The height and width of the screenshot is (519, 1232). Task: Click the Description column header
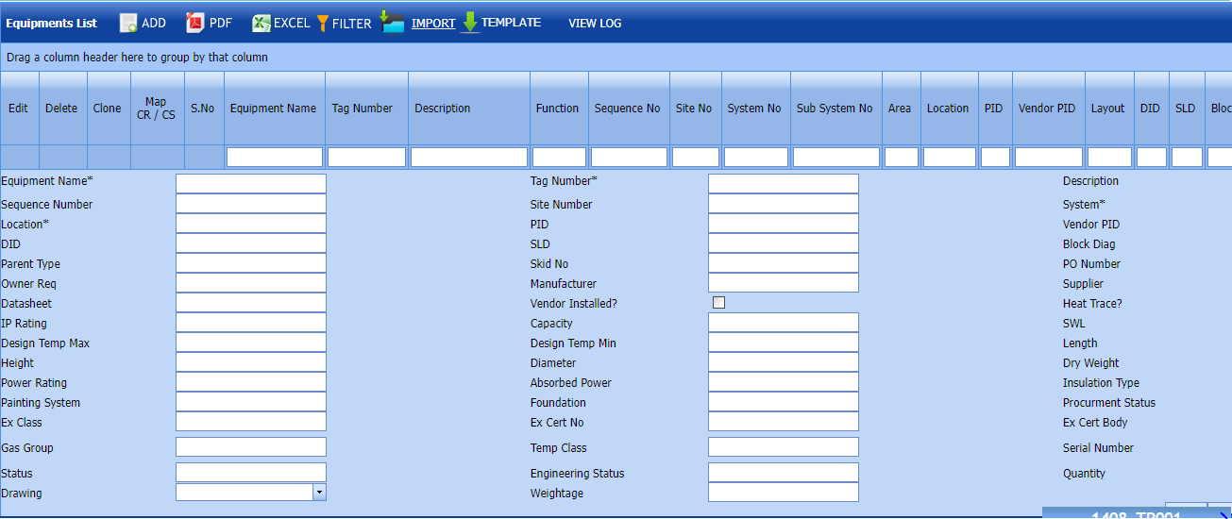click(442, 109)
